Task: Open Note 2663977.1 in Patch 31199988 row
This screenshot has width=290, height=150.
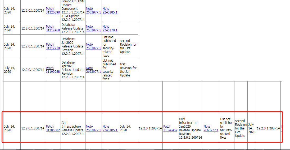Action: (x=93, y=70)
